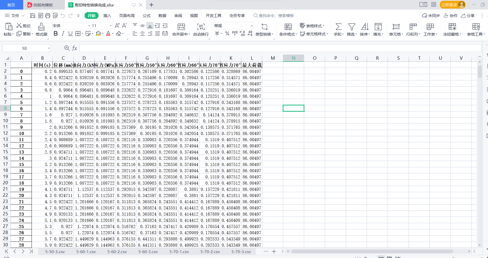Image resolution: width=488 pixels, height=258 pixels.
Task: Open the 公式 ribbon tab
Action: [147, 16]
